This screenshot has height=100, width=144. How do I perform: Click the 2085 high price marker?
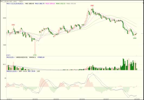click(x=92, y=6)
